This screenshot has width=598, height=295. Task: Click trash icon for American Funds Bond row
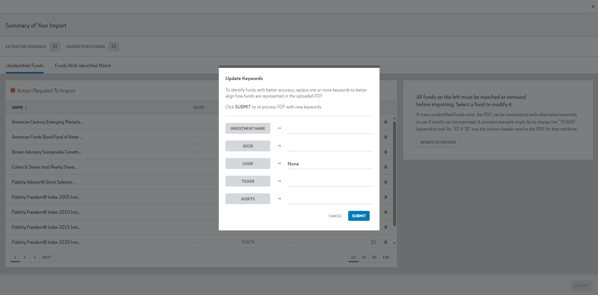pyautogui.click(x=385, y=137)
